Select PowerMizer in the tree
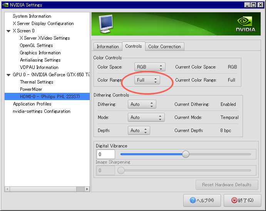The width and height of the screenshot is (266, 211). pyautogui.click(x=31, y=89)
